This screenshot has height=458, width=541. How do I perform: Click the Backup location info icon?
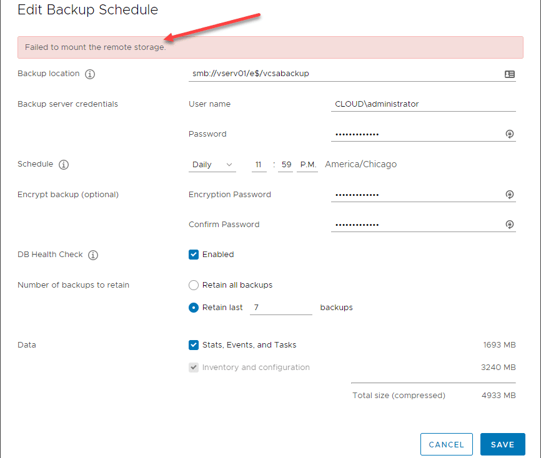[90, 74]
